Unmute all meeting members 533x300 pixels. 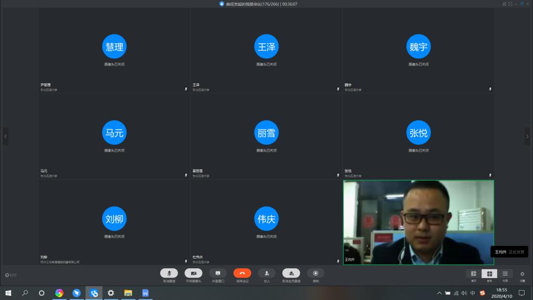tap(291, 273)
